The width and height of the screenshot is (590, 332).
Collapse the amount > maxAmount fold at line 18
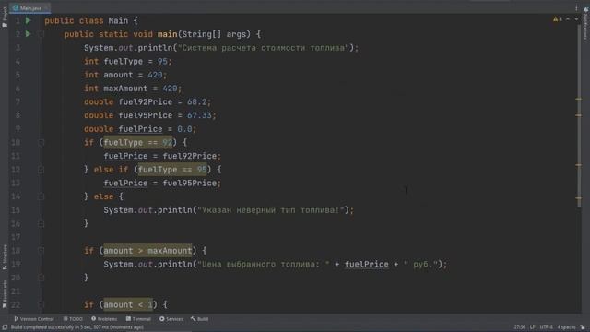click(41, 251)
